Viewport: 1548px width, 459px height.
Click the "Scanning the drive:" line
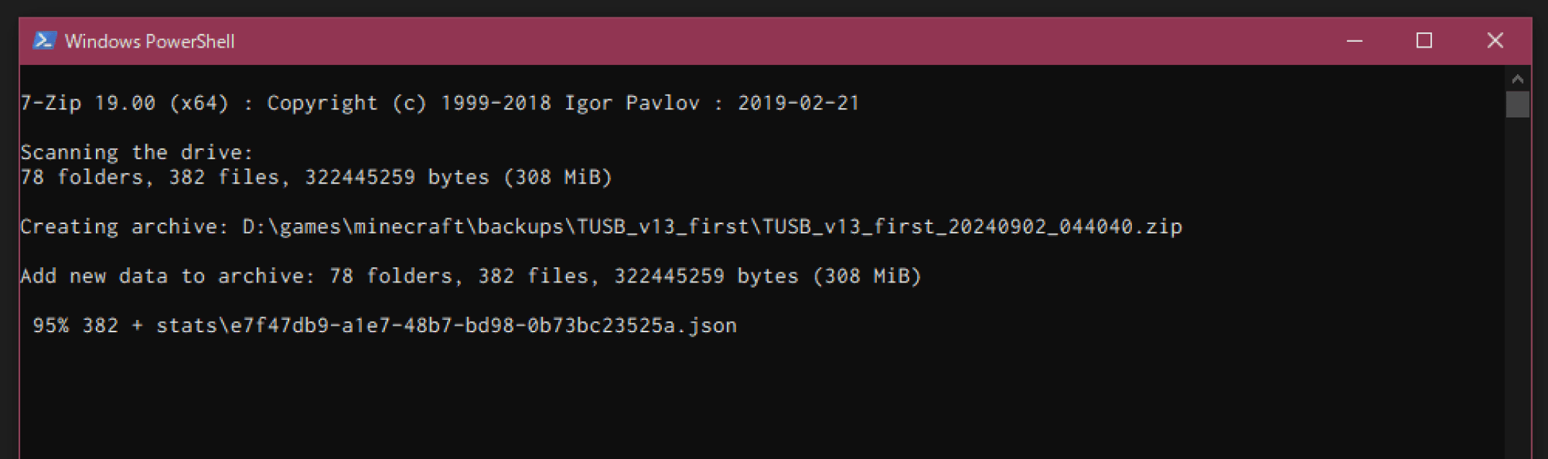click(x=137, y=153)
